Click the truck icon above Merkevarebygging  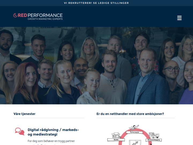[x=154, y=135]
